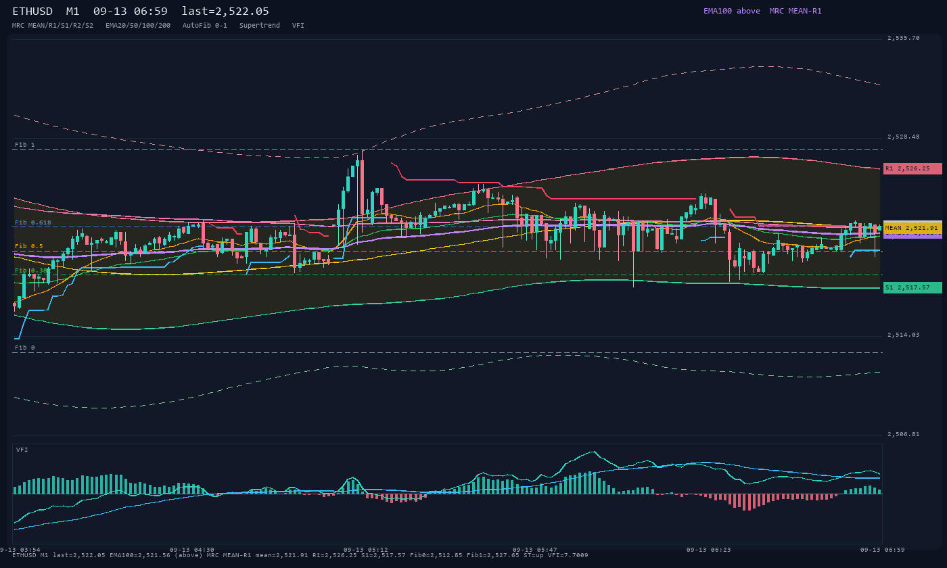Click the 2,535.70 price axis label
The width and height of the screenshot is (947, 568).
point(904,38)
